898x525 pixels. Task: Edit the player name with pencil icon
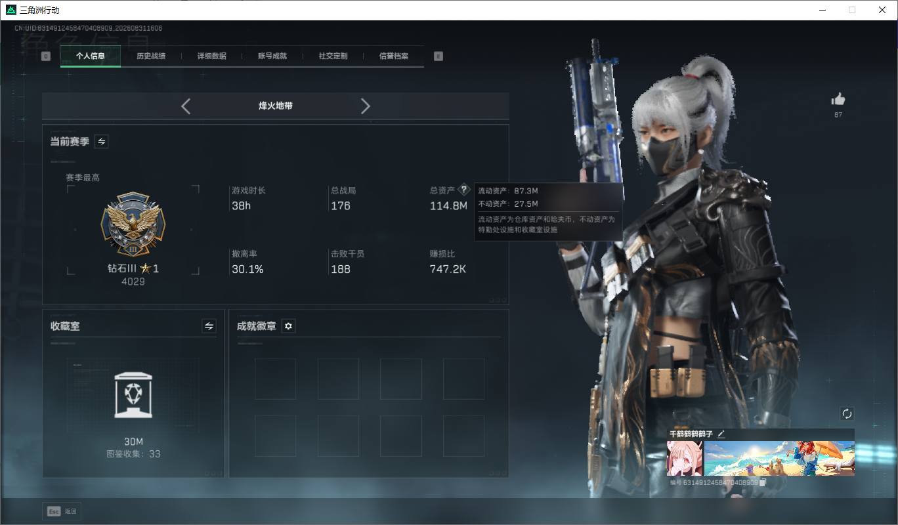coord(721,434)
